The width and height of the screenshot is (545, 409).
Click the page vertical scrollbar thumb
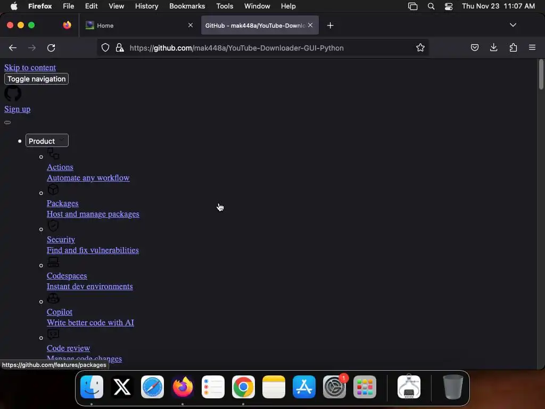[x=541, y=75]
